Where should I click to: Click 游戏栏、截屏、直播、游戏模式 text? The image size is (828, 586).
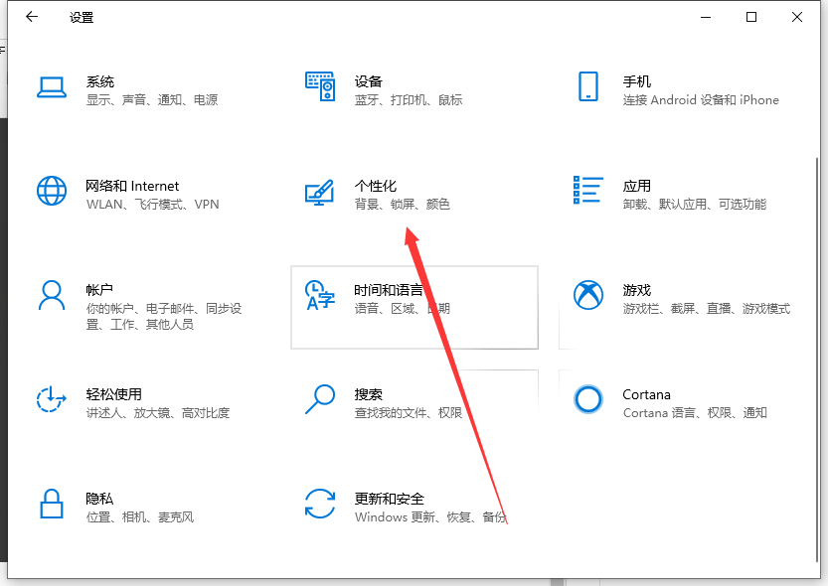click(707, 308)
